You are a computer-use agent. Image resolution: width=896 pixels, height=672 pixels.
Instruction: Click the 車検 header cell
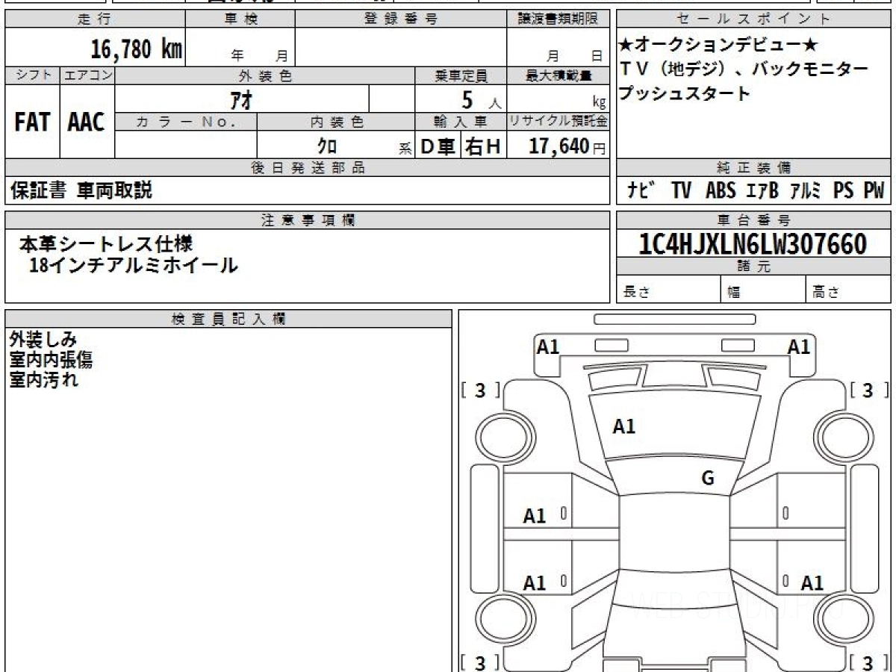(240, 19)
